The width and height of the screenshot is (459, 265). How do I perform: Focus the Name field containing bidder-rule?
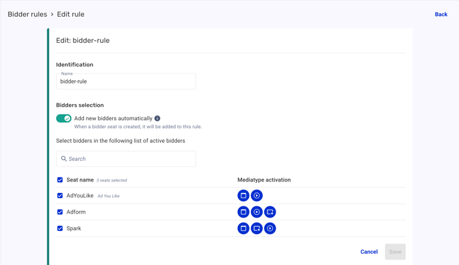126,81
